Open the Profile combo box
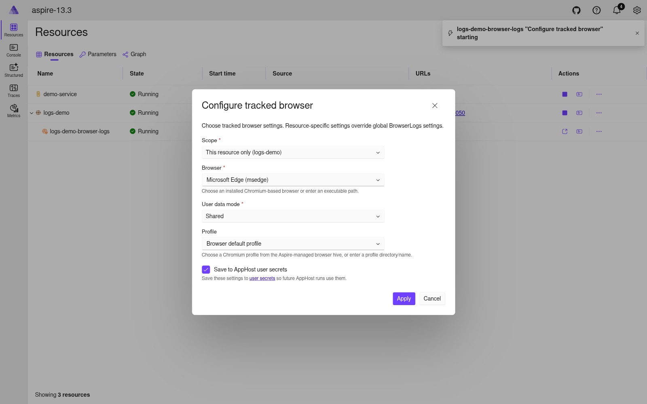 coord(293,244)
